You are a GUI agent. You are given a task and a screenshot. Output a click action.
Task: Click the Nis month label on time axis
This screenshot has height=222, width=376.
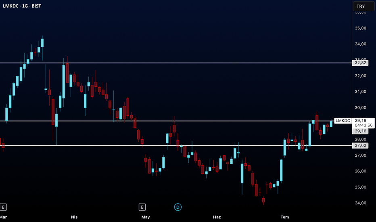pos(74,217)
